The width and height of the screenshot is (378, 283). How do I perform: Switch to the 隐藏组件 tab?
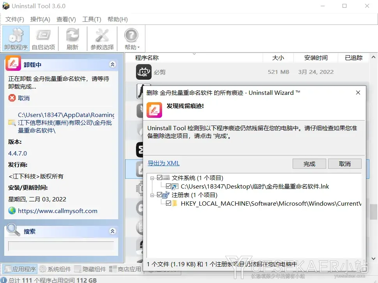90,269
